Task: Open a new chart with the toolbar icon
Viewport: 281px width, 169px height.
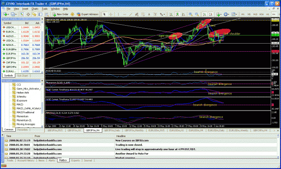Action: click(x=5, y=14)
